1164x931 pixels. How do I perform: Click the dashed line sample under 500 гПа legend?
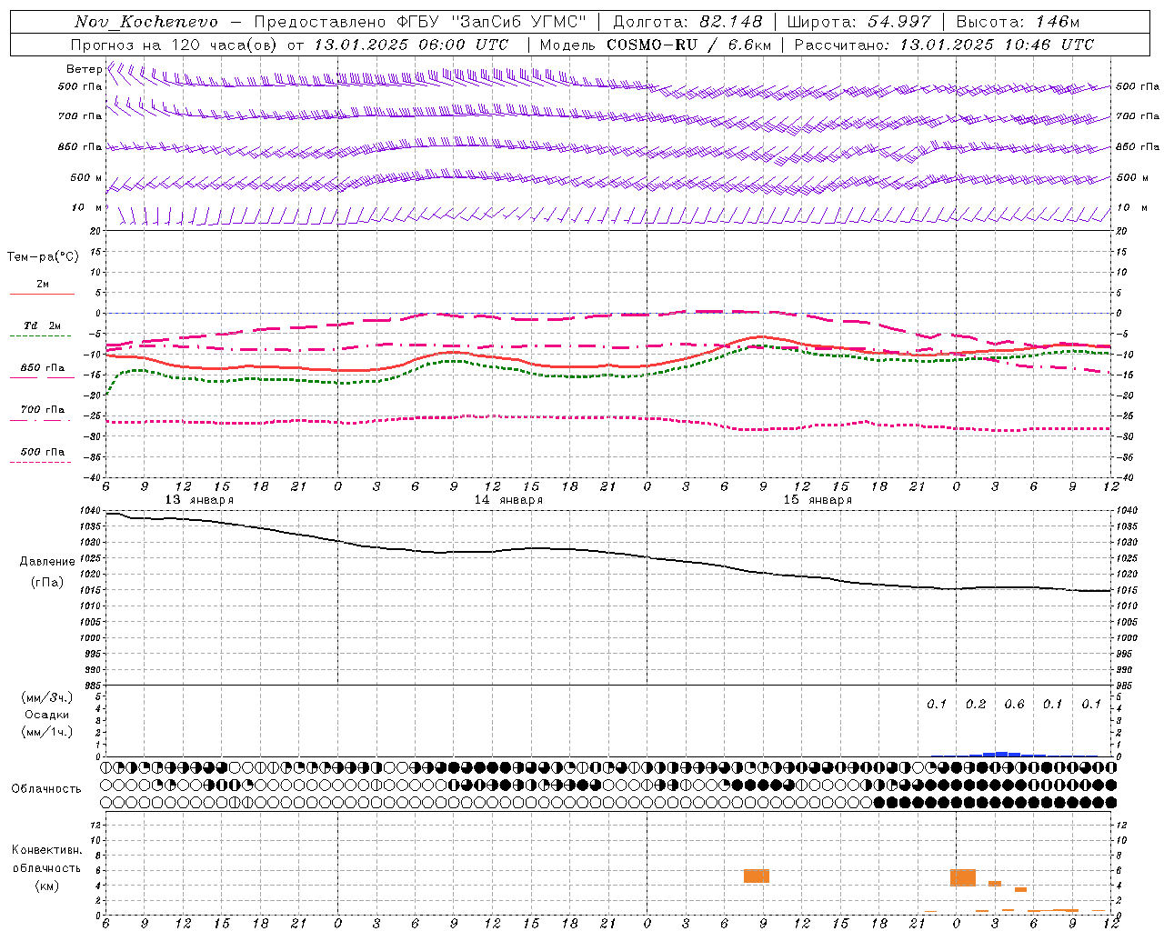(x=40, y=462)
